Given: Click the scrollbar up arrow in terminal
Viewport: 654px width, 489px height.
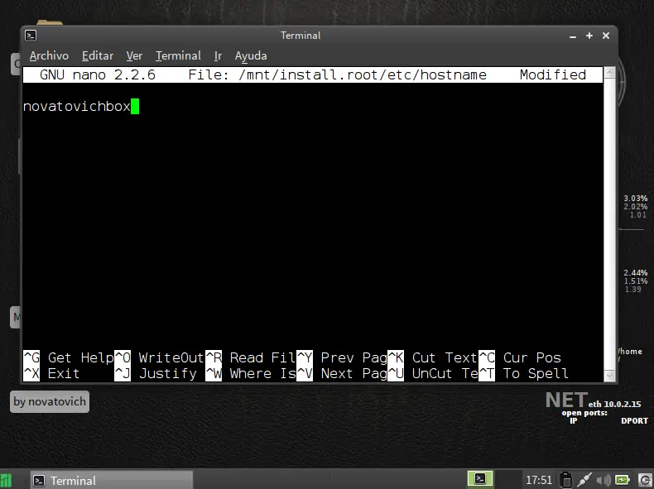Looking at the screenshot, I should click(x=609, y=73).
